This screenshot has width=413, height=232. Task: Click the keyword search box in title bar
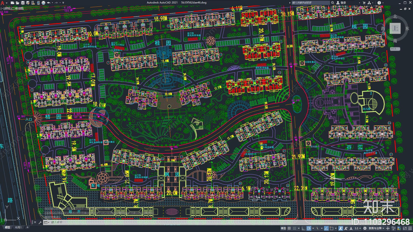click(310, 3)
